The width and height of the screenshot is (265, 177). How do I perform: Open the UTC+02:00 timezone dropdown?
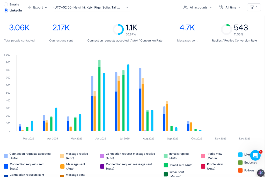(91, 8)
